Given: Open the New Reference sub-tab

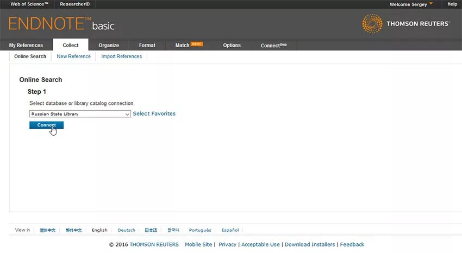Looking at the screenshot, I should pyautogui.click(x=74, y=56).
